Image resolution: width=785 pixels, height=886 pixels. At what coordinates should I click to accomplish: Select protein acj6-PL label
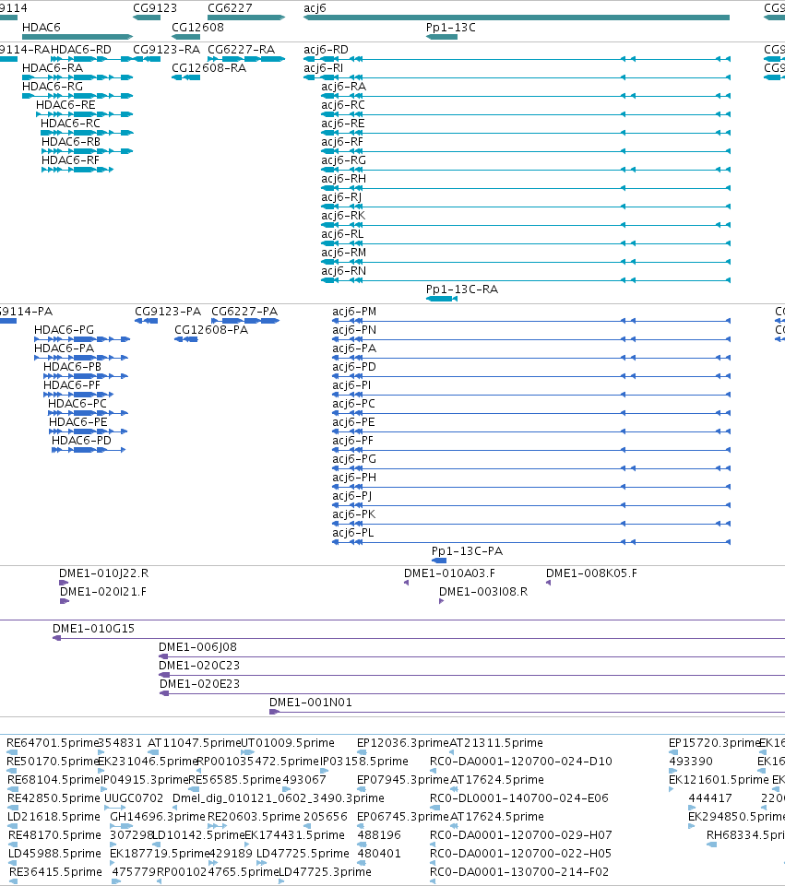pyautogui.click(x=353, y=532)
